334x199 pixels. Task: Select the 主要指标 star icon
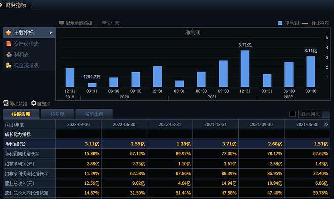click(8, 33)
